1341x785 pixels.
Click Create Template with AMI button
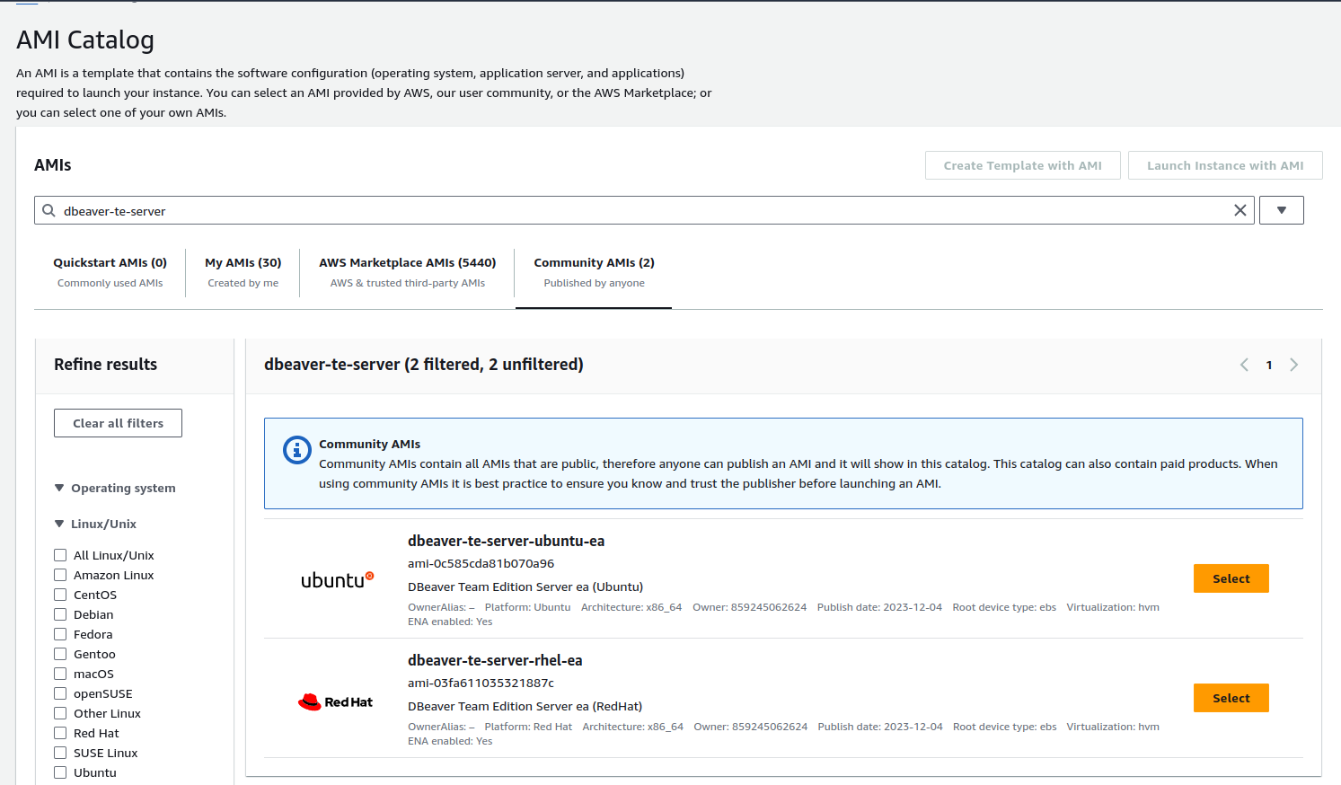1022,165
